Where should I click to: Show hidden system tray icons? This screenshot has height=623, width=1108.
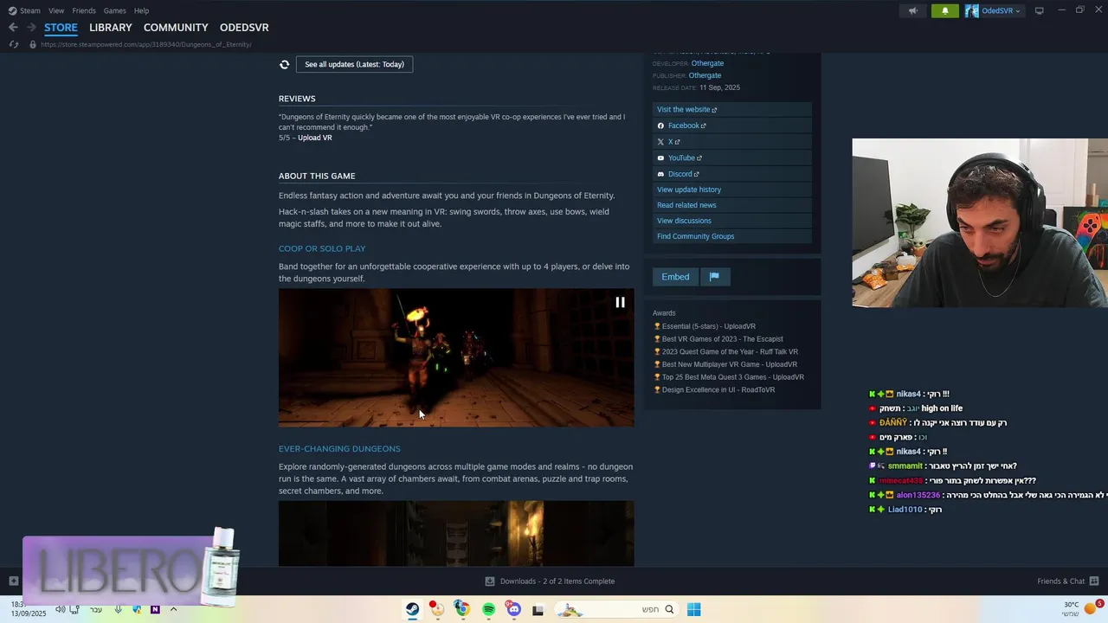click(x=173, y=609)
